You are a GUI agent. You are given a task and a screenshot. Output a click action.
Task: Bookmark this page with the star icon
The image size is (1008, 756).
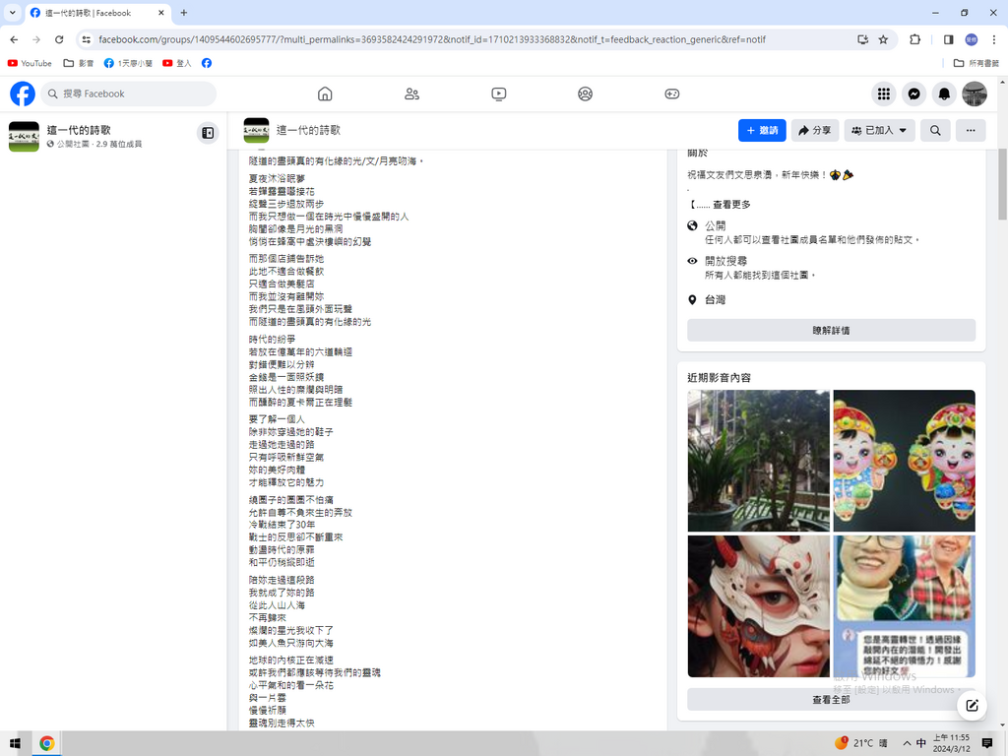click(x=883, y=39)
